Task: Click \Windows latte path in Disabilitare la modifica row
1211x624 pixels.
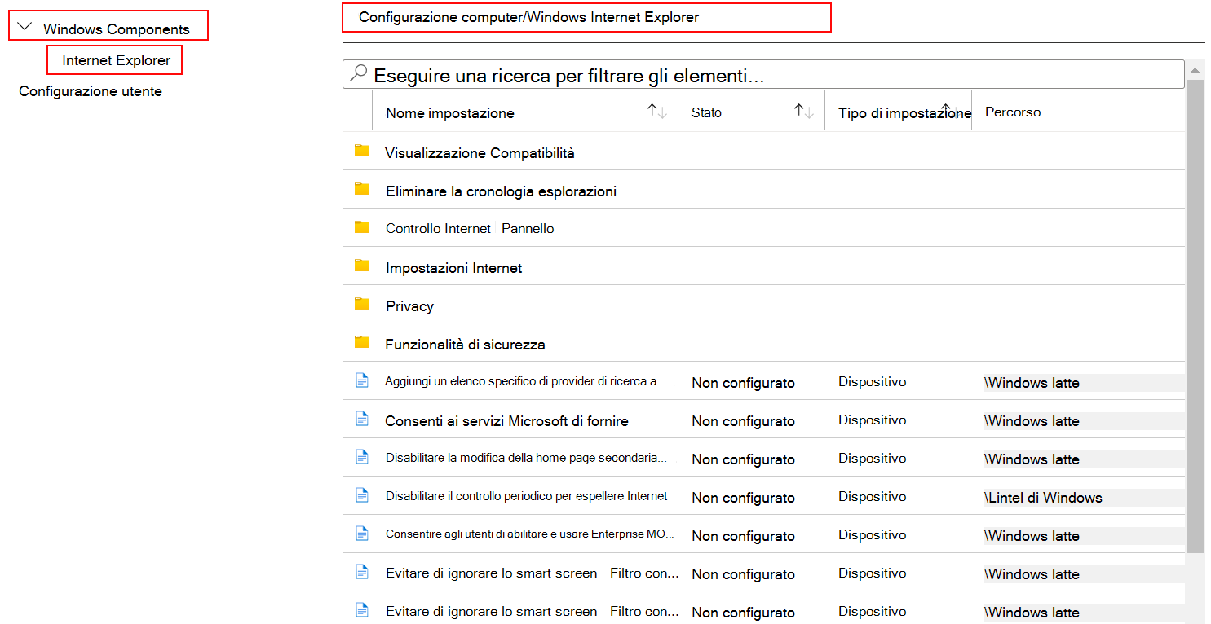Action: pos(1032,459)
